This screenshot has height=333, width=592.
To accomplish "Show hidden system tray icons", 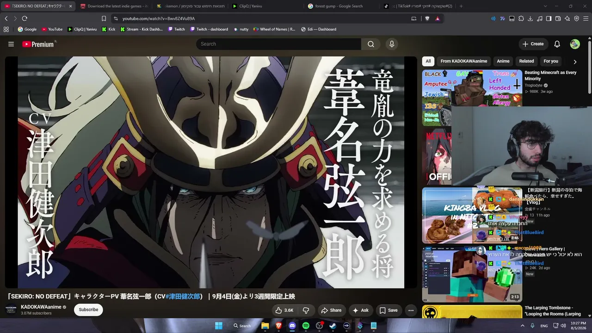I will pyautogui.click(x=523, y=326).
